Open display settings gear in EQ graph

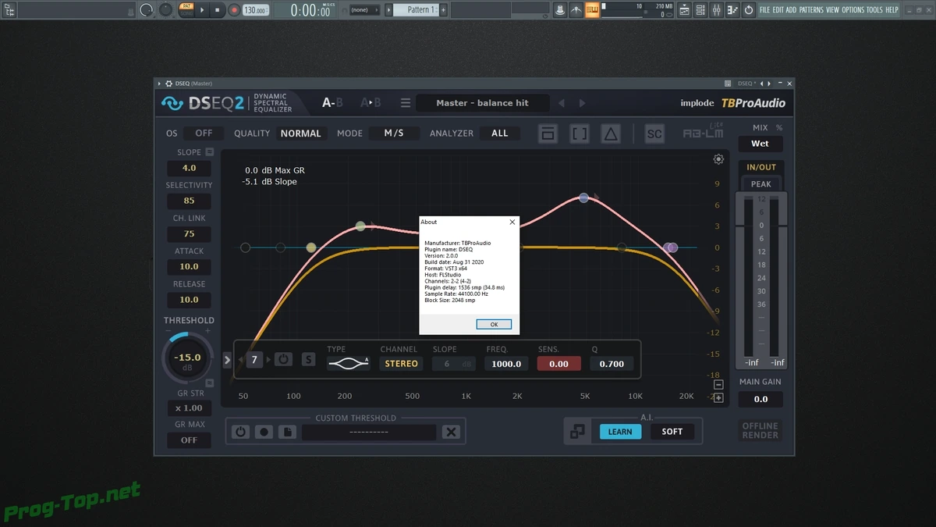[x=718, y=159]
